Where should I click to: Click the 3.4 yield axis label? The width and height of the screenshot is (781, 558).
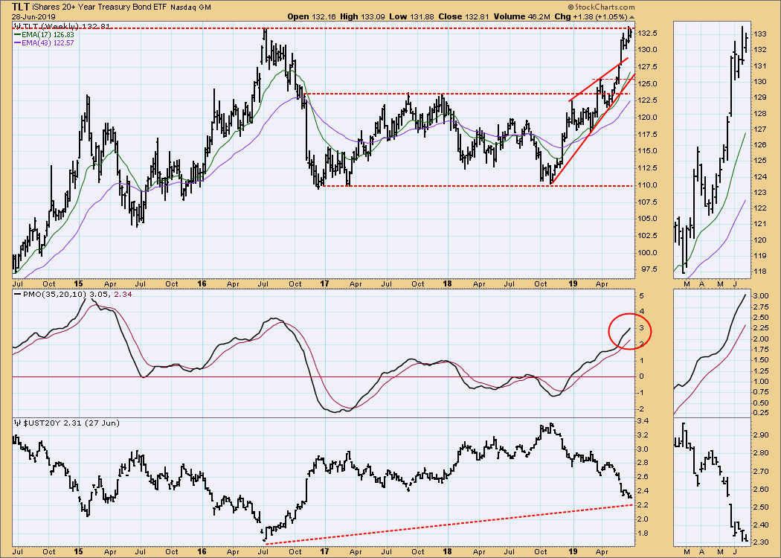tap(643, 421)
